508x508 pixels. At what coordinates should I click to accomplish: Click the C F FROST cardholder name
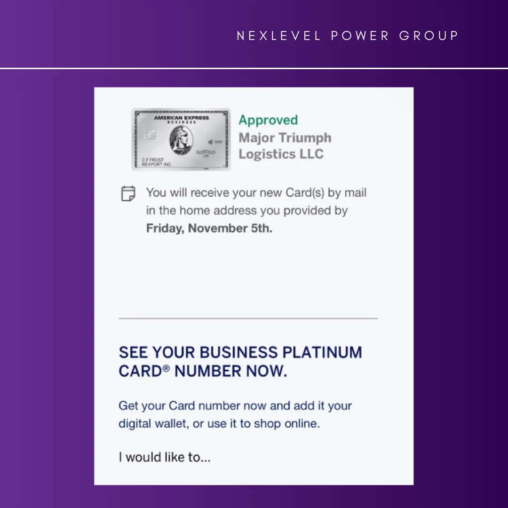point(152,160)
